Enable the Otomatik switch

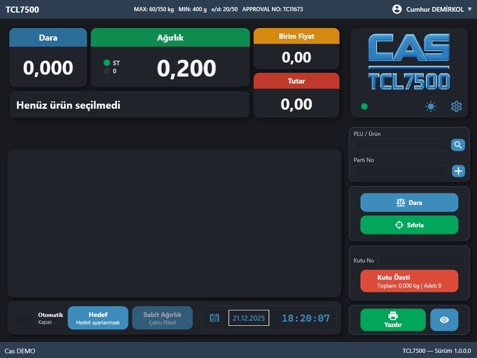coord(24,318)
